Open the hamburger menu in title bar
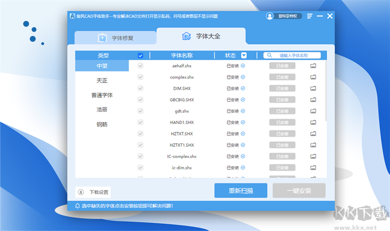The width and height of the screenshot is (390, 231). click(309, 16)
